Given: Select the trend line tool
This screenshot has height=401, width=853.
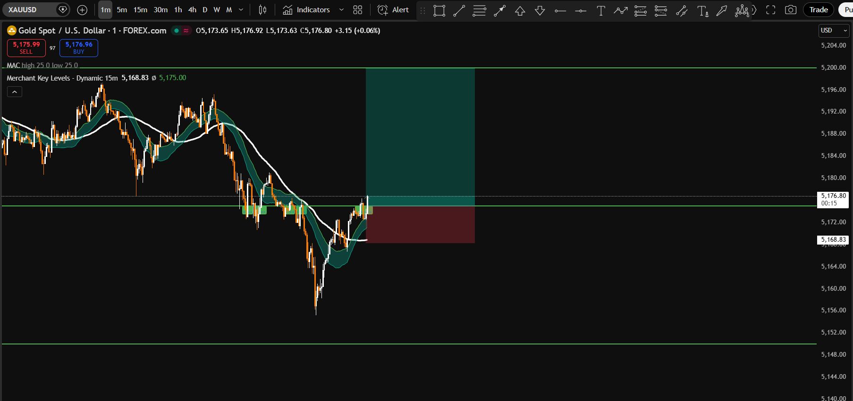Looking at the screenshot, I should pos(459,10).
